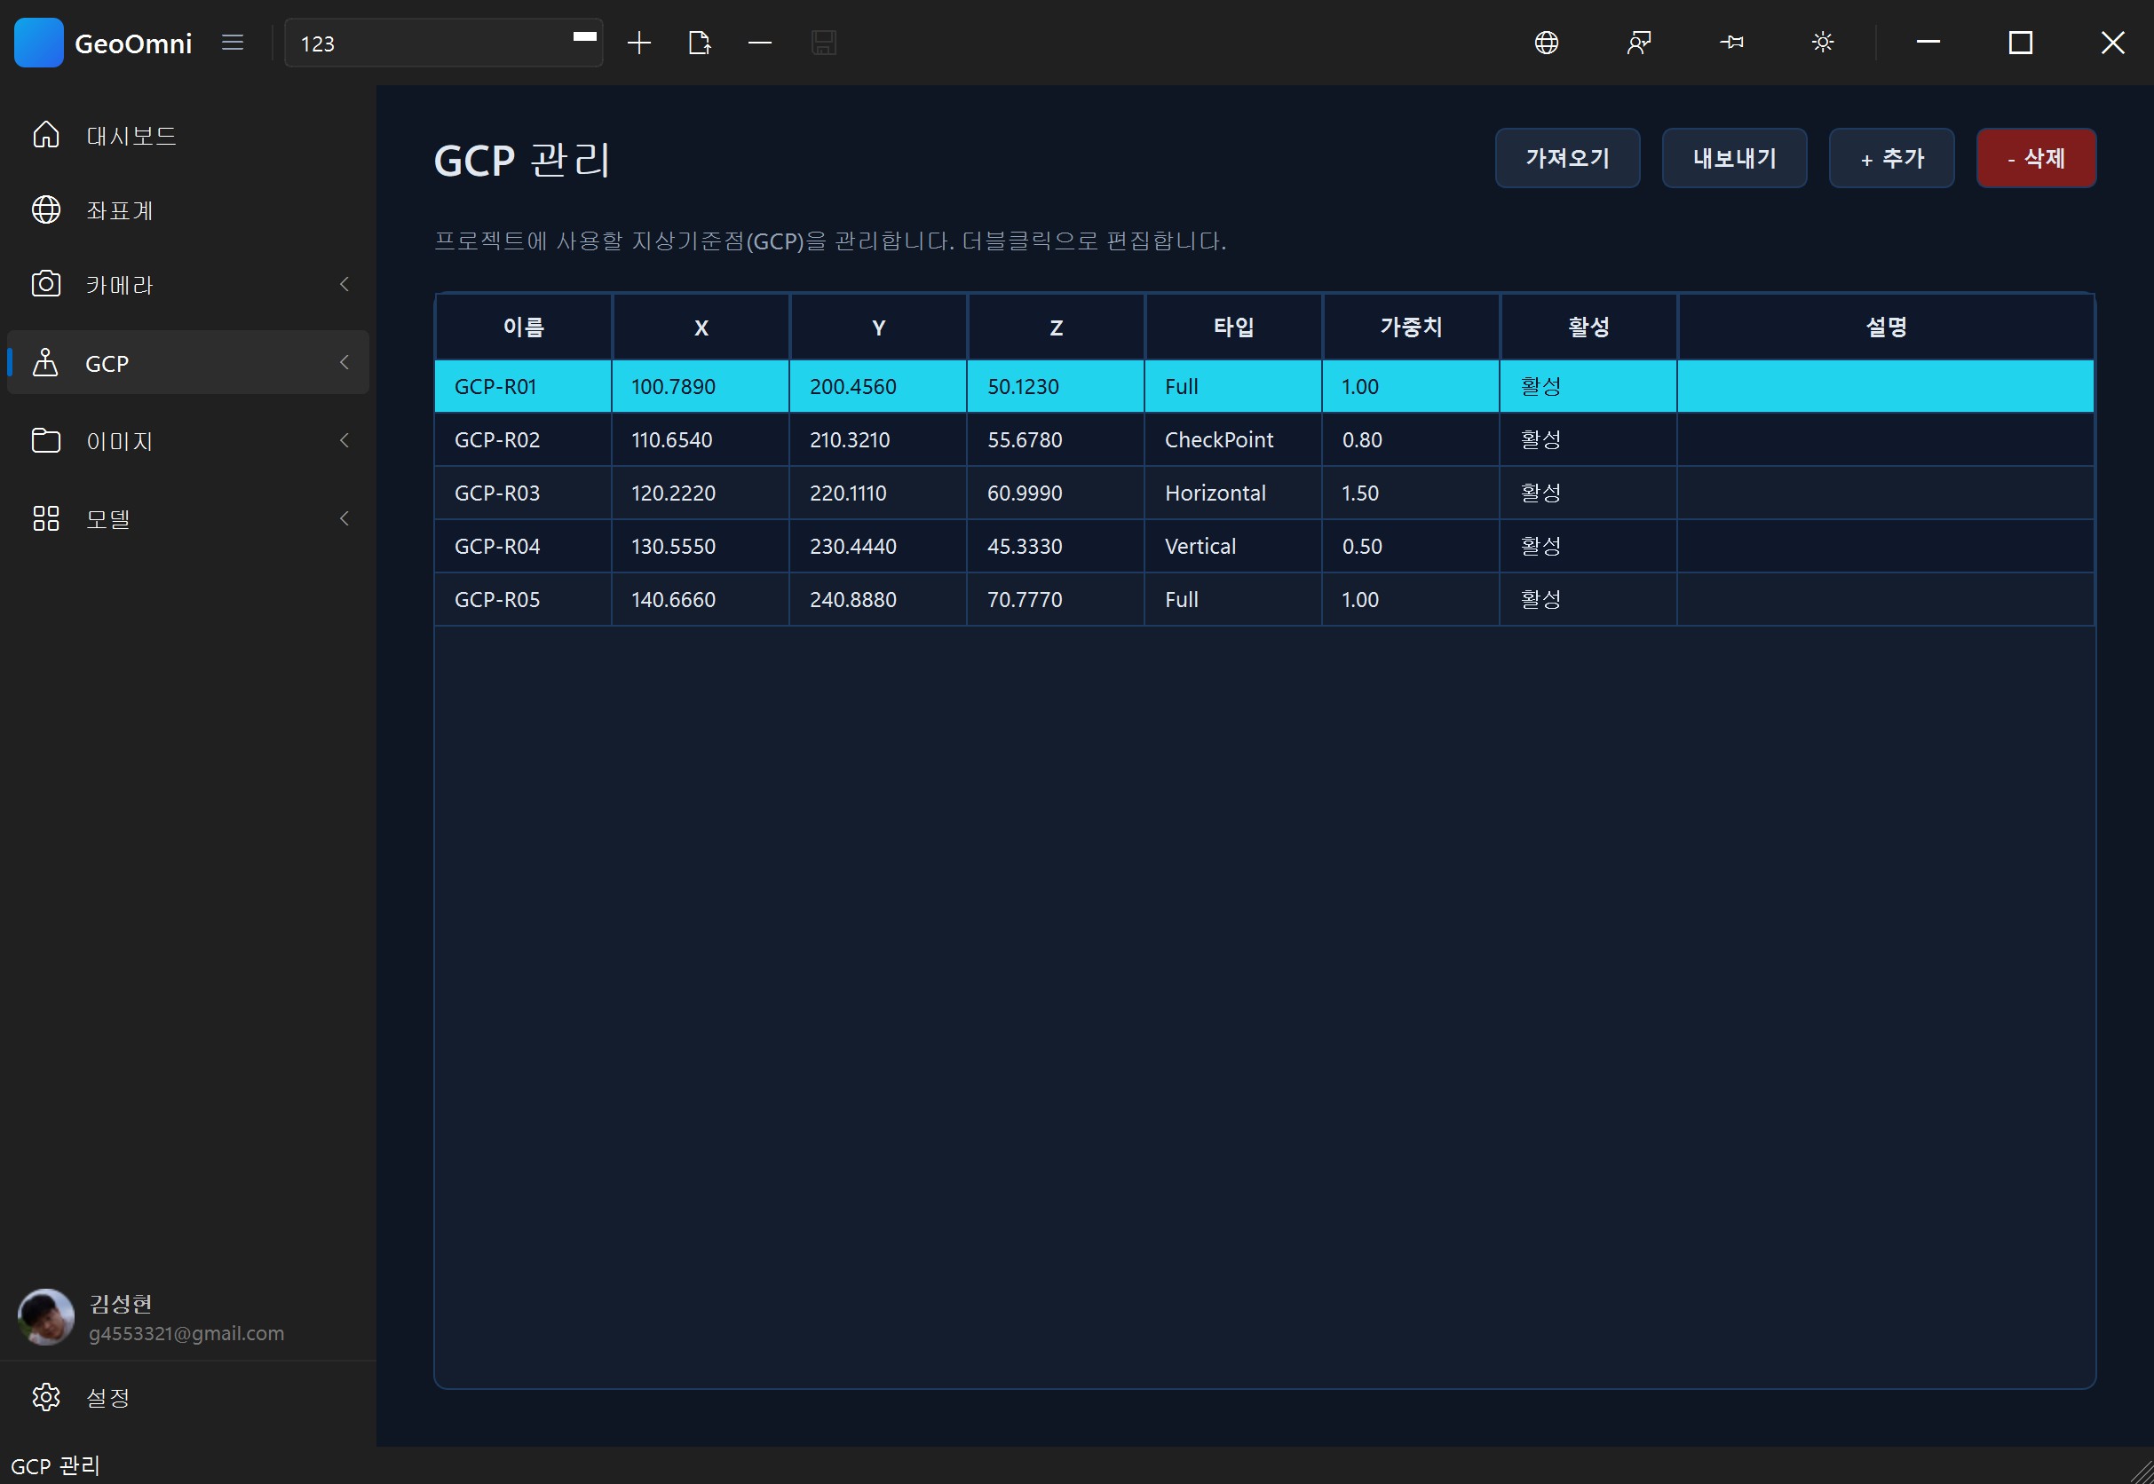The height and width of the screenshot is (1484, 2154).
Task: Open the 대시보드 menu item
Action: coord(188,136)
